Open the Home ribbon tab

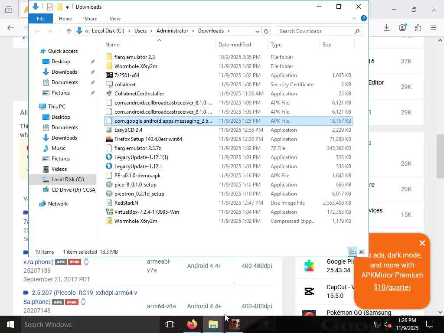pyautogui.click(x=65, y=19)
